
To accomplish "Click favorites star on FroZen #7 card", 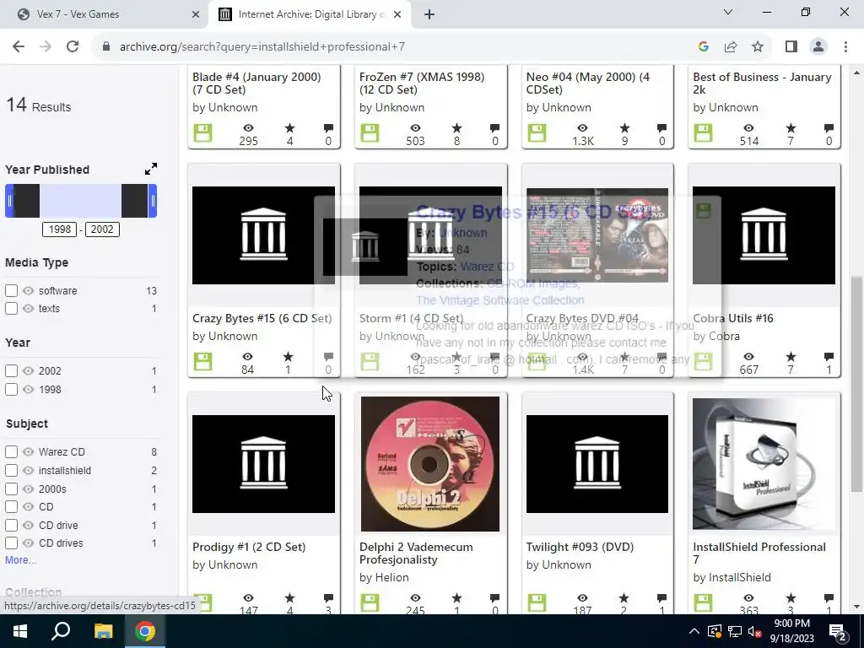I will click(x=456, y=128).
